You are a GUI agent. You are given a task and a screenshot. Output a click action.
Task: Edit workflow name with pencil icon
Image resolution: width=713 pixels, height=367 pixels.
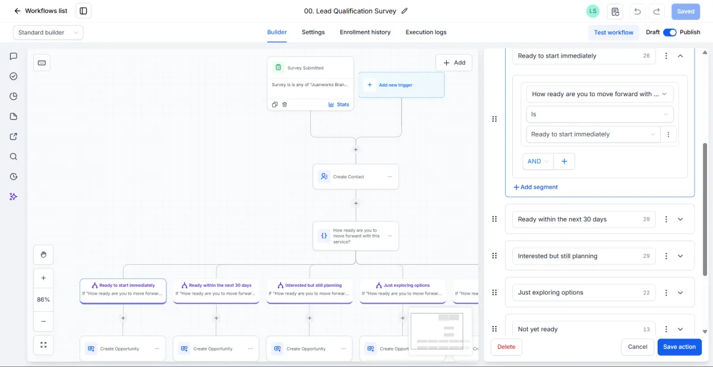tap(405, 11)
